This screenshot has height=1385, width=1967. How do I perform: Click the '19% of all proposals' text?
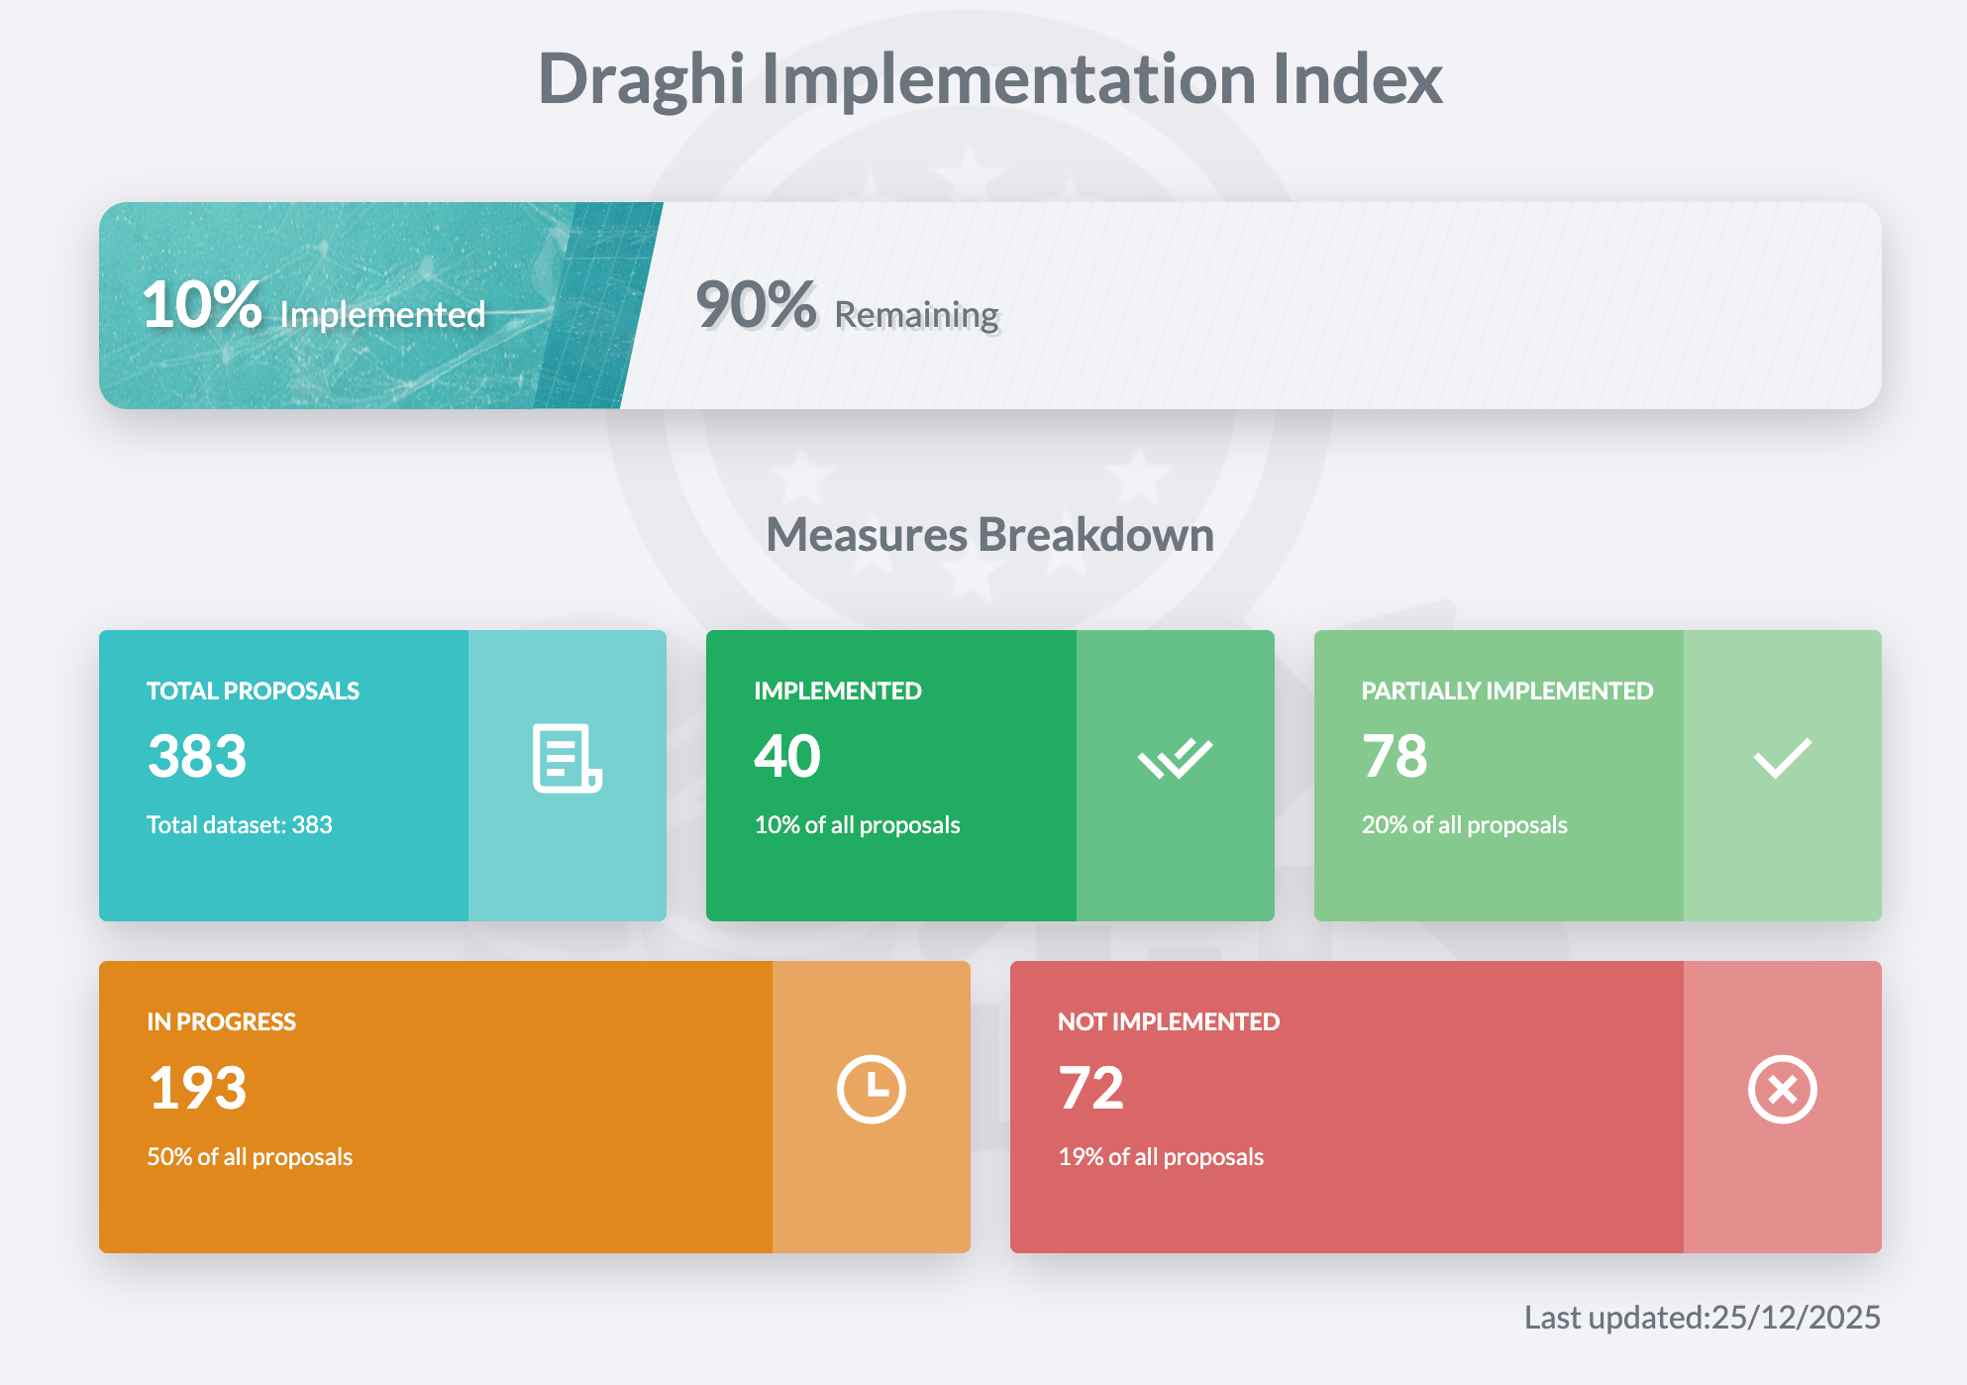click(x=1161, y=1157)
